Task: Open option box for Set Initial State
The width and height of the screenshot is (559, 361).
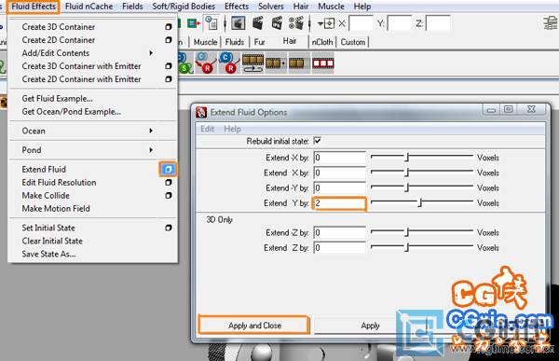Action: coord(169,228)
